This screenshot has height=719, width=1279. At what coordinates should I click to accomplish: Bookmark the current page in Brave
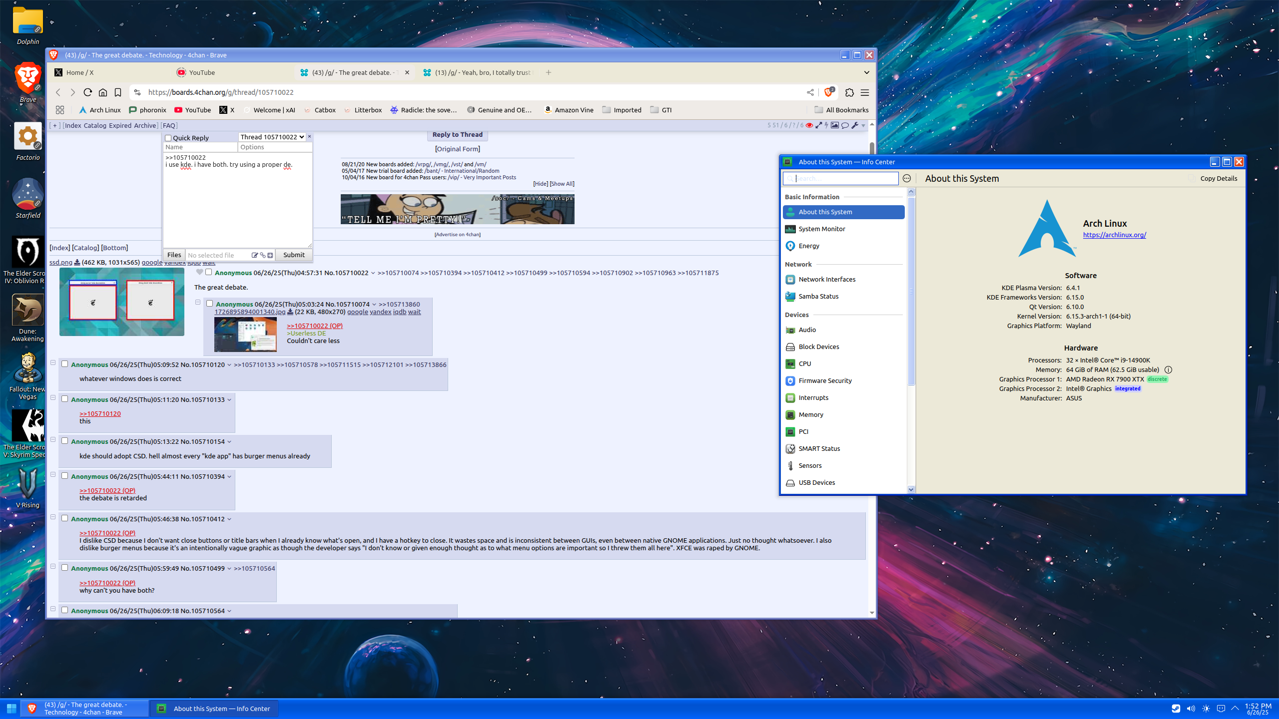pyautogui.click(x=118, y=92)
